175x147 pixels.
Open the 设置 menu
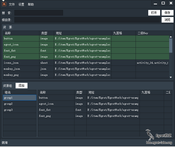[x=21, y=4]
